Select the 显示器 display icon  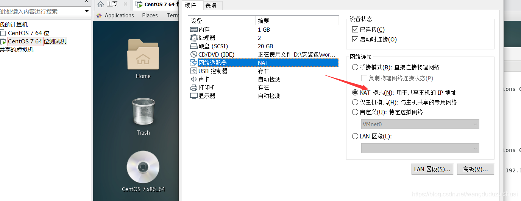(193, 96)
